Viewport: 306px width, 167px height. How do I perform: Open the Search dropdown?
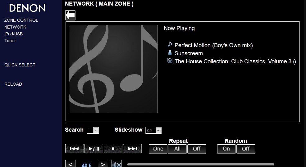click(93, 130)
